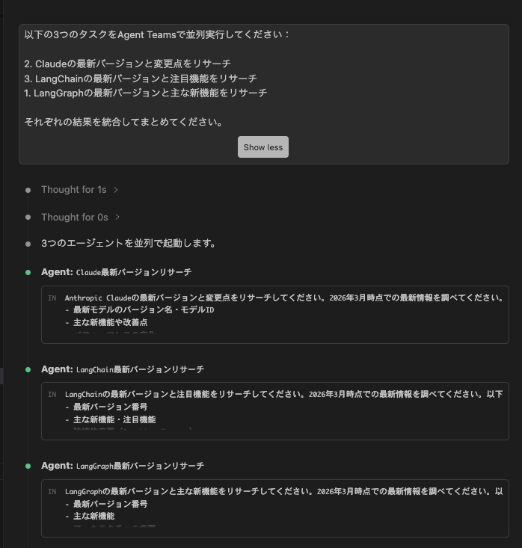
Task: Select the Agent: LangChain最新バージョンリサーチ header
Action: [122, 369]
